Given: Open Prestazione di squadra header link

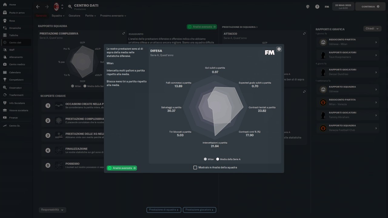Looking at the screenshot, I should point(240,27).
